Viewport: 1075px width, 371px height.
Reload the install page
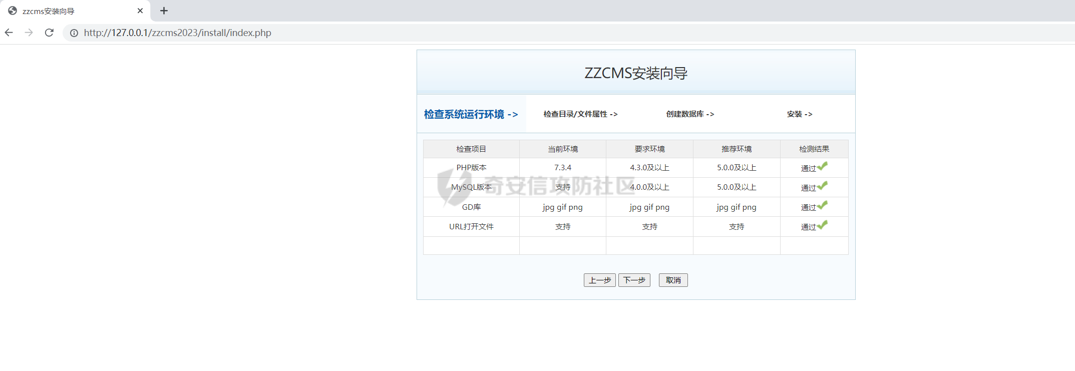[49, 33]
